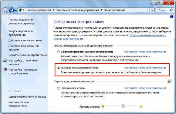Open address bar history dropdown
The width and height of the screenshot is (176, 114).
(x=147, y=10)
